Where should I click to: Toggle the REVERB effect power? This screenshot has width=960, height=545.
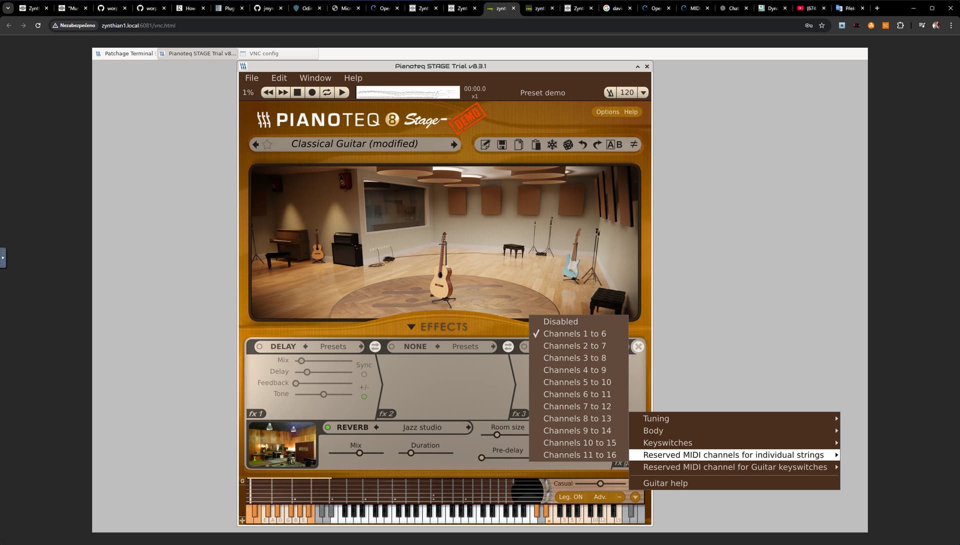pos(328,427)
